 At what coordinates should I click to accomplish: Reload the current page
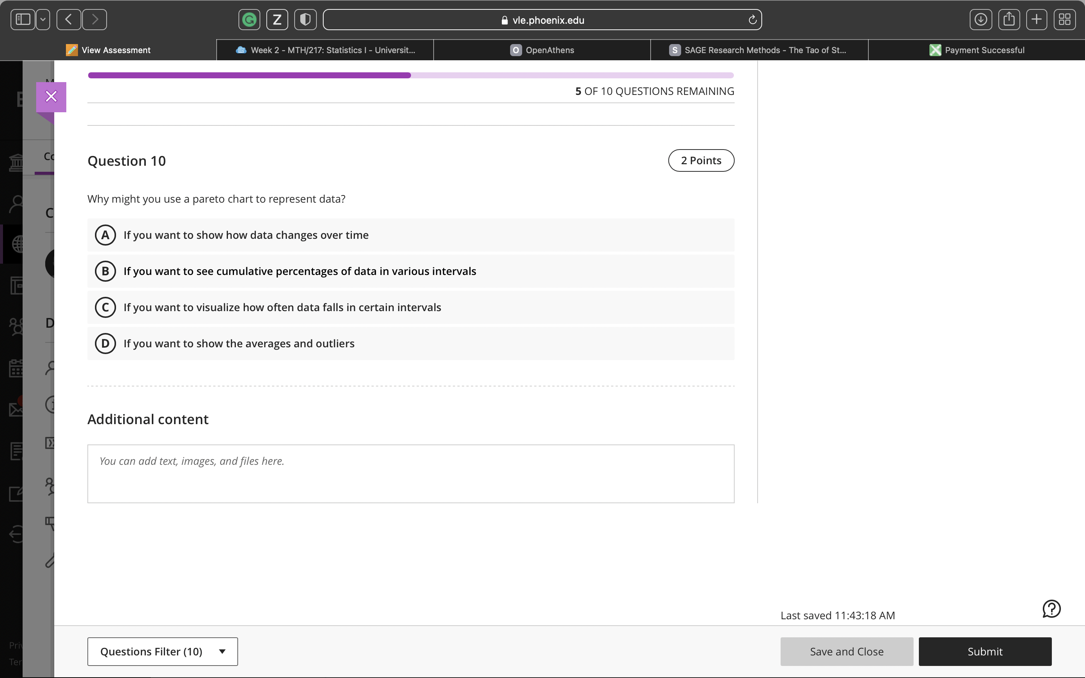tap(752, 19)
